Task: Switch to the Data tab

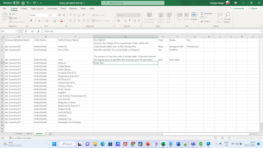Action: pos(63,9)
